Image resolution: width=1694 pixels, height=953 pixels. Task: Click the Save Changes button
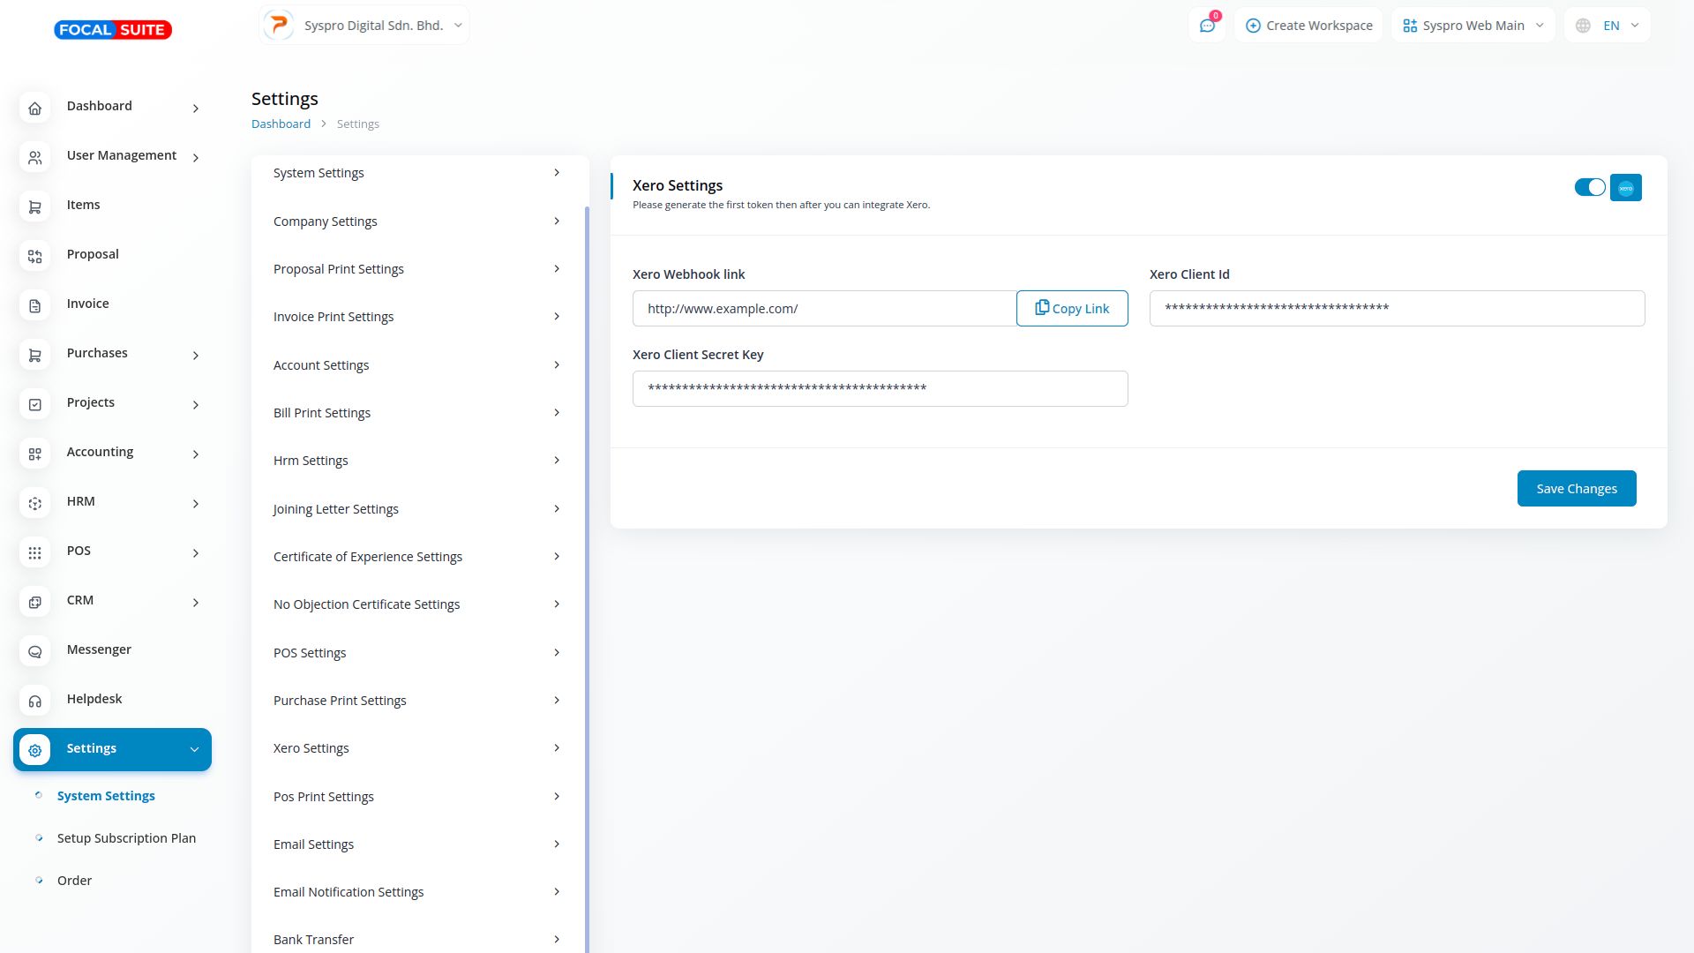pyautogui.click(x=1576, y=489)
